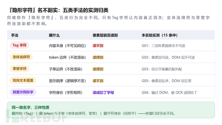
Task: Click the cell '内容本身（不可见码位）'
Action: [67, 46]
